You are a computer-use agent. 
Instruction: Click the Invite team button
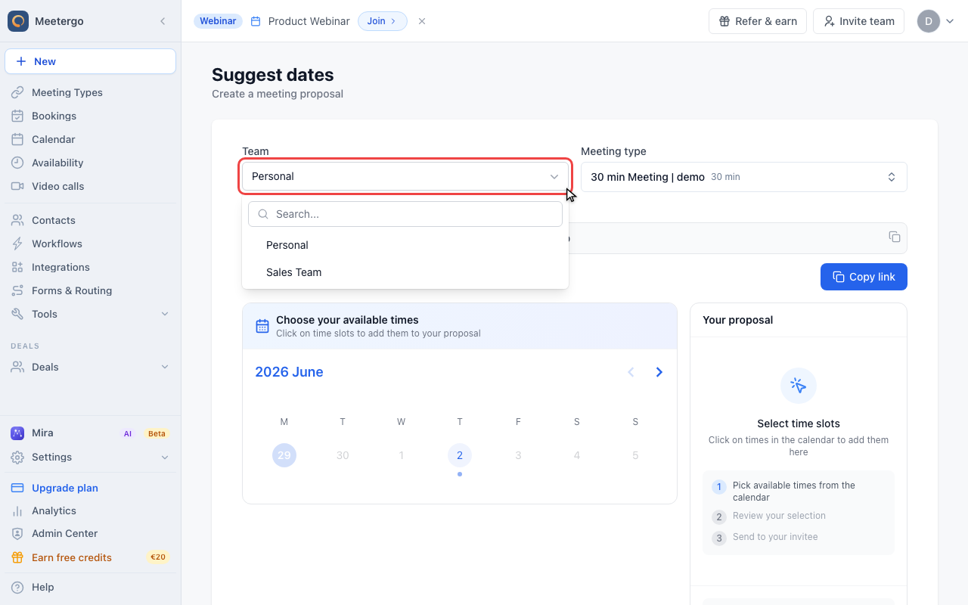click(858, 21)
